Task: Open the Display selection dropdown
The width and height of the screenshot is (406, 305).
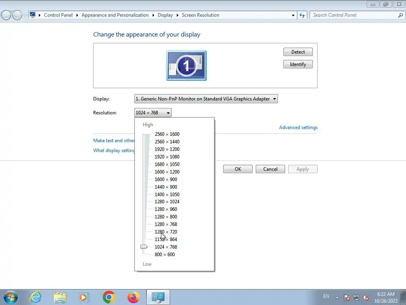Action: click(x=206, y=99)
